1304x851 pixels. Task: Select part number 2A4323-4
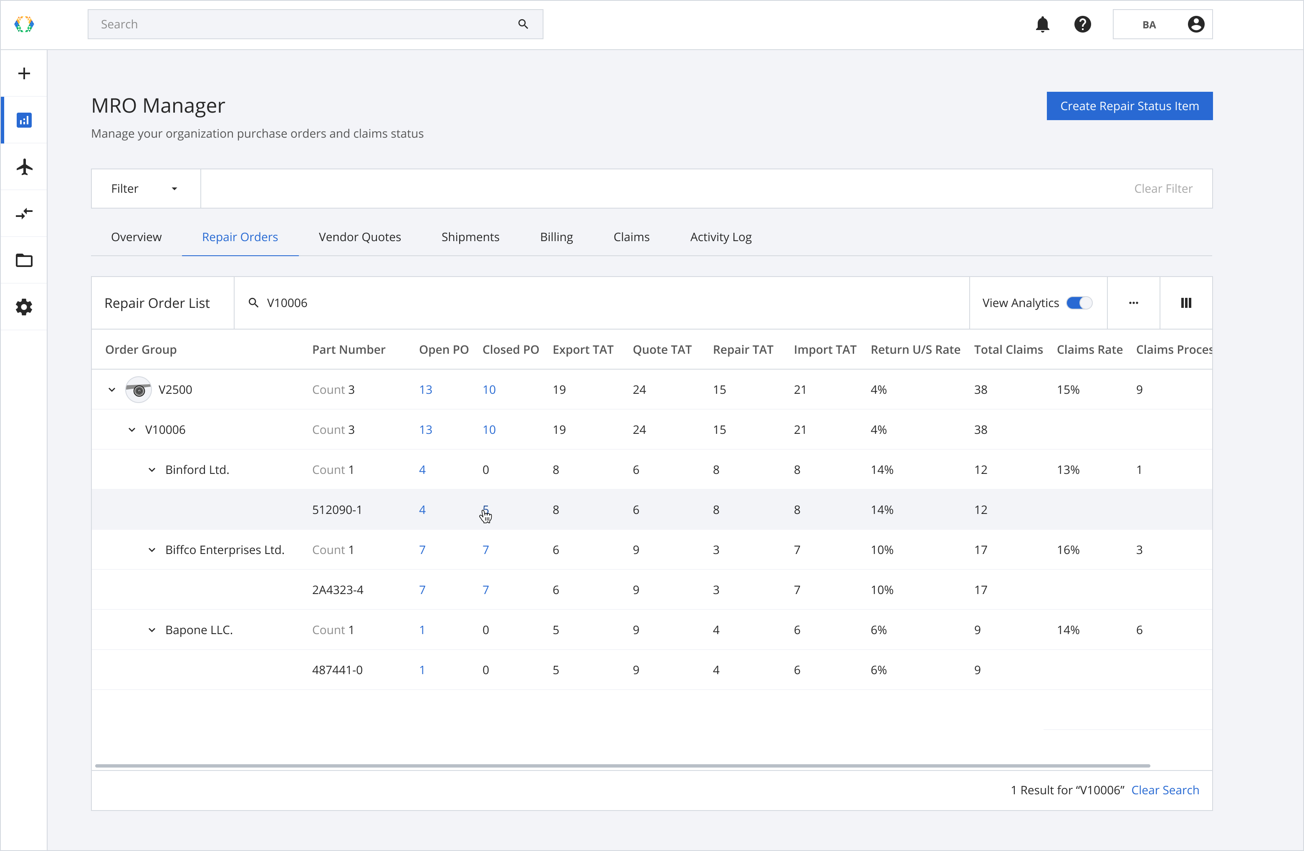[x=338, y=589]
